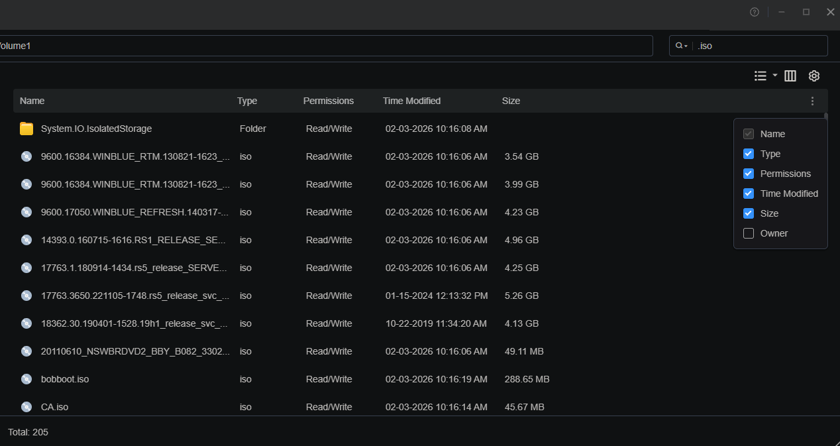The image size is (840, 446).
Task: Open the help question mark icon
Action: (x=755, y=12)
